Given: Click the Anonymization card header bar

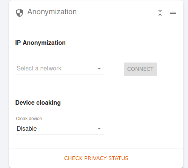Looking at the screenshot, I should click(96, 13).
